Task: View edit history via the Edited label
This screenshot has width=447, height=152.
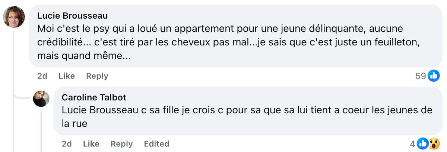Action: pos(156,143)
